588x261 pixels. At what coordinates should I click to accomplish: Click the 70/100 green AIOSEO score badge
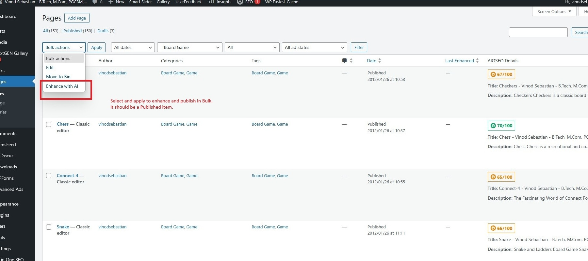[x=501, y=126]
